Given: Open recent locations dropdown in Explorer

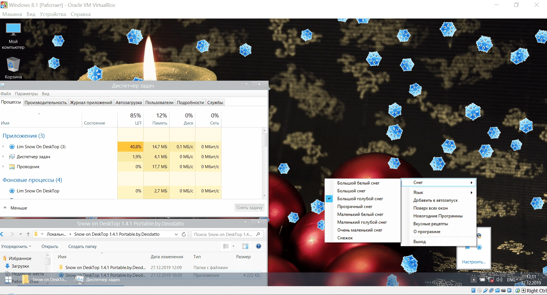Looking at the screenshot, I should click(x=21, y=234).
